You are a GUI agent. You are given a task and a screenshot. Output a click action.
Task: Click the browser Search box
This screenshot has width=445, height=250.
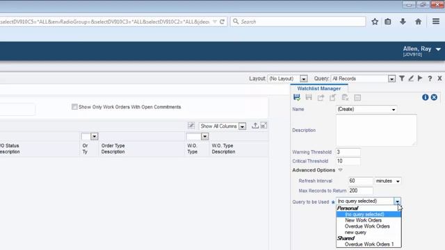(x=298, y=22)
